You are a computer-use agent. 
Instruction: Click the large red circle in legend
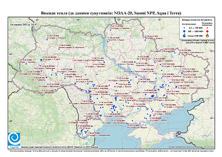207,31
